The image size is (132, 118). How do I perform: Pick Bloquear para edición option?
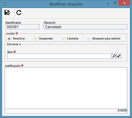pos(89,39)
